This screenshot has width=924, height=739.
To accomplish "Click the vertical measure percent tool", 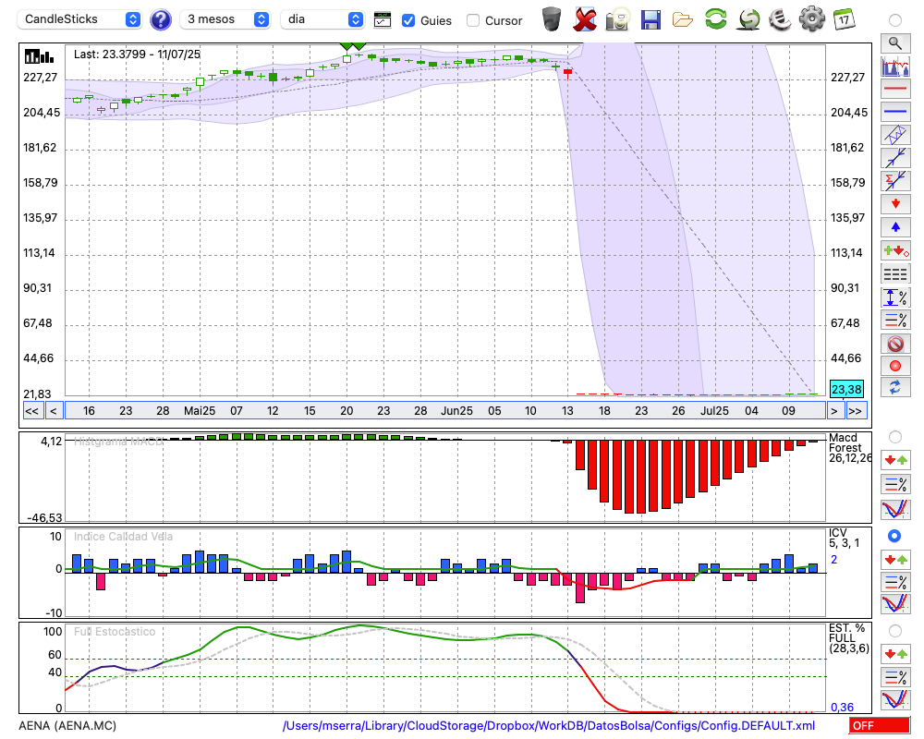I will (x=895, y=297).
